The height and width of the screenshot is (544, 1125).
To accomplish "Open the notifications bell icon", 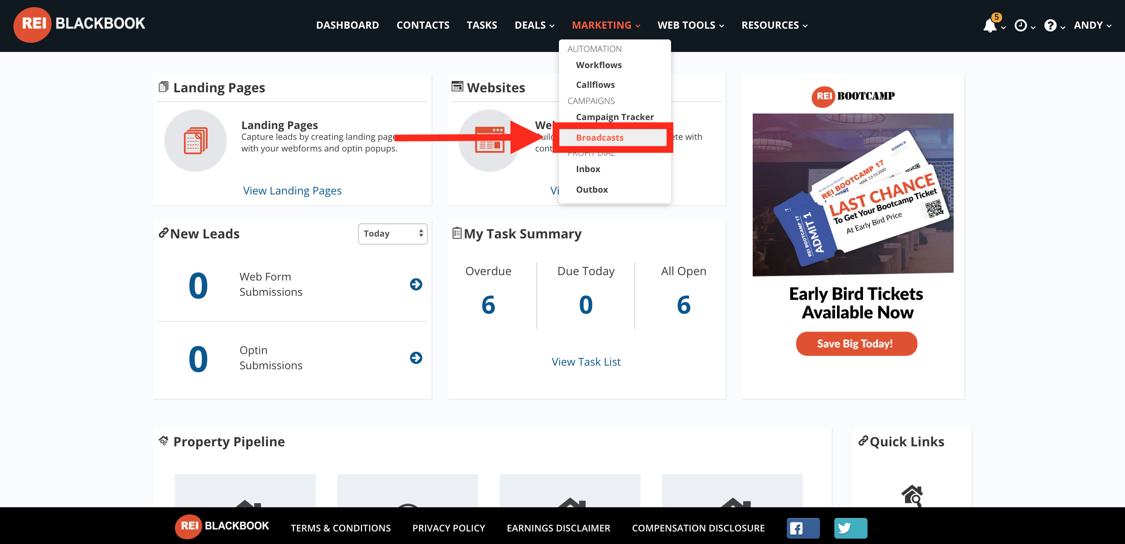I will tap(990, 26).
